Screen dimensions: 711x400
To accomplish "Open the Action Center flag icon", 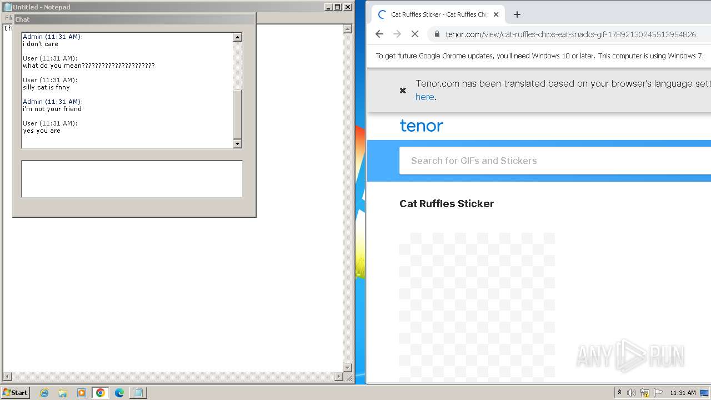I will 658,393.
